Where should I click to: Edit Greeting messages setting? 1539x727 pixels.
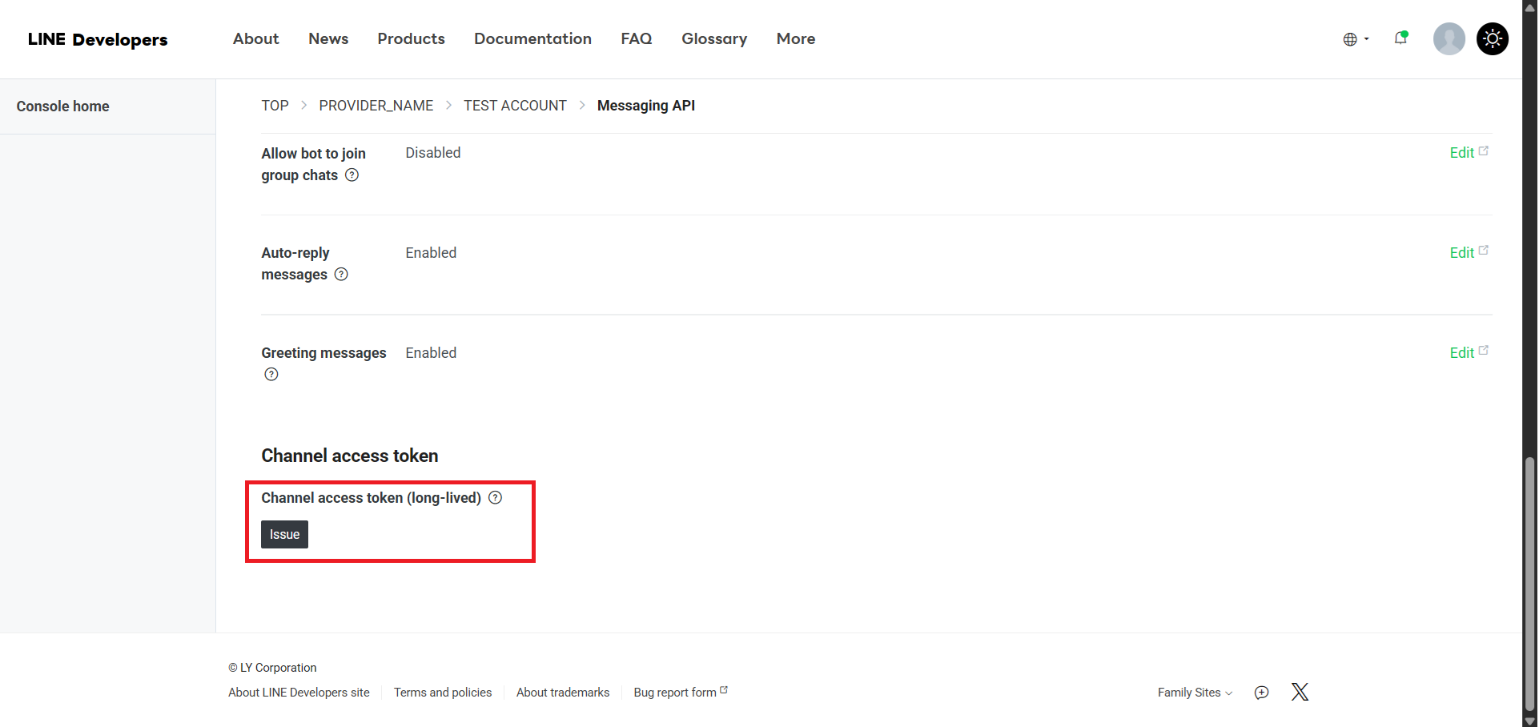(1469, 352)
